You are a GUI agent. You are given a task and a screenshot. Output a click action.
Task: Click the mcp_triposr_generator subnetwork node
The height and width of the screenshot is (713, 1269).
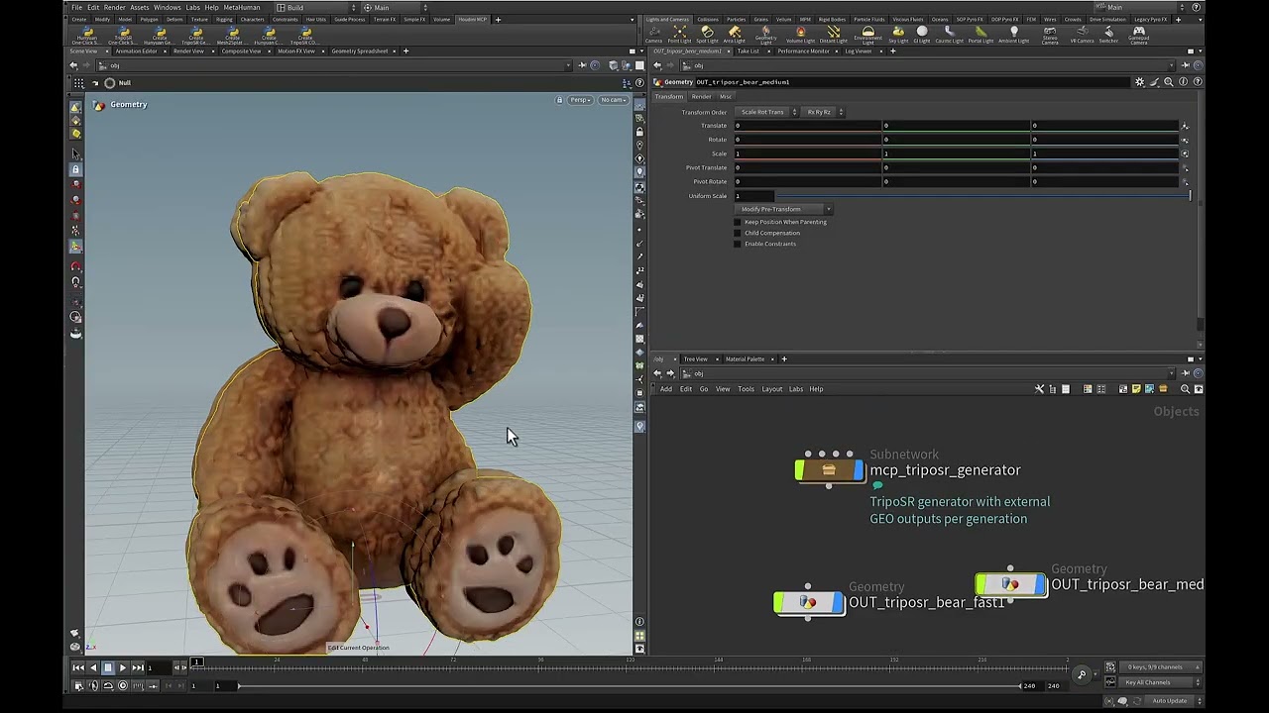tap(829, 470)
